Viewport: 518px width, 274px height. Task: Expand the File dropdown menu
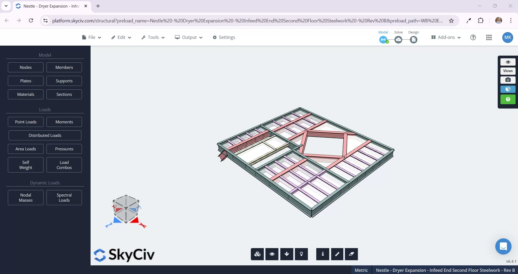tap(91, 37)
